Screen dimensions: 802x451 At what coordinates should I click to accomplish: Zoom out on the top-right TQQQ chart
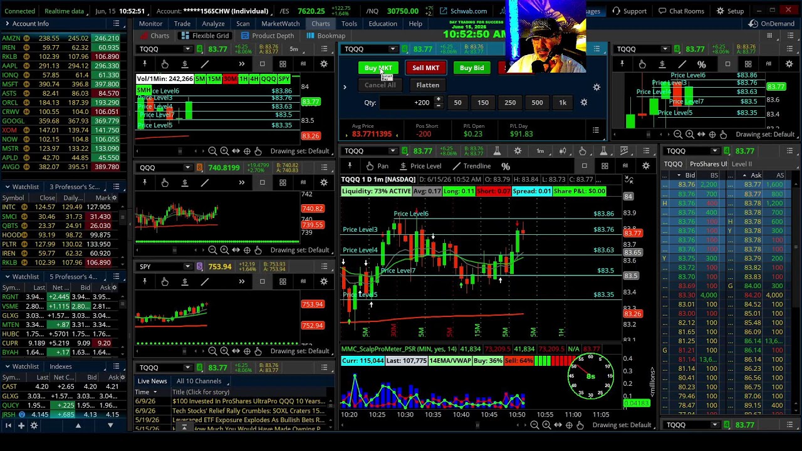[x=678, y=135]
